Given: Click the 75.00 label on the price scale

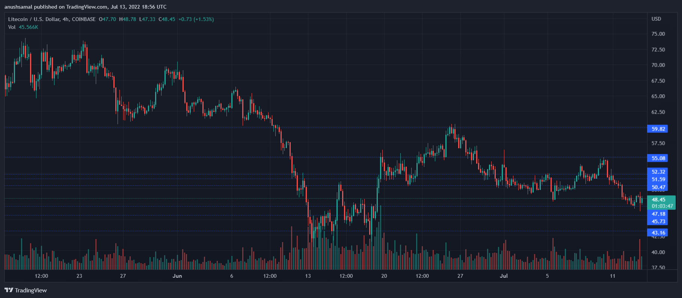Looking at the screenshot, I should tap(658, 34).
